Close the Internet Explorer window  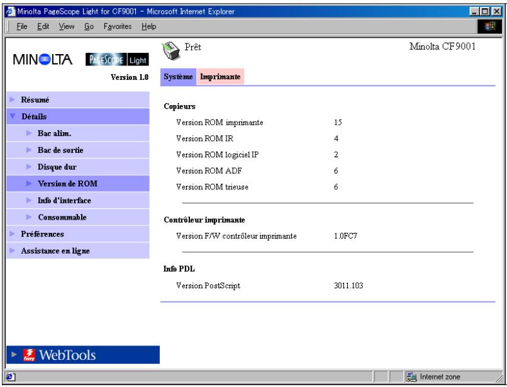(x=497, y=12)
